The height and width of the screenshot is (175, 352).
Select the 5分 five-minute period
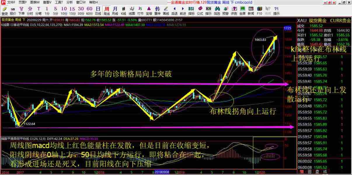click(55, 11)
